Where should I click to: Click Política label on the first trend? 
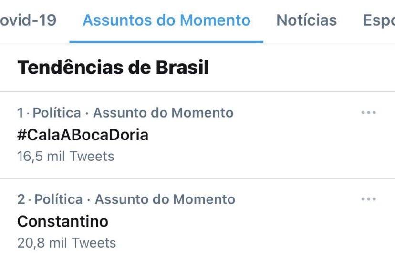pos(57,113)
